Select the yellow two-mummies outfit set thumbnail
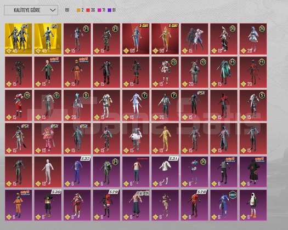Image resolution: width=288 pixels, height=230 pixels. click(18, 39)
